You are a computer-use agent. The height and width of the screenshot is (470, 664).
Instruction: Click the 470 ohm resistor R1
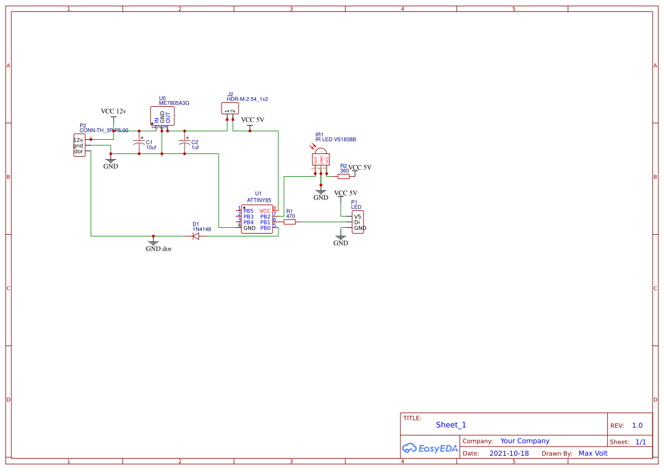point(290,222)
